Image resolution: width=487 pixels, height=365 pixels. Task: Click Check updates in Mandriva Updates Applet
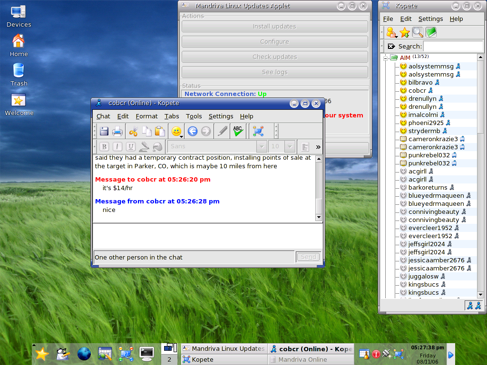[274, 57]
